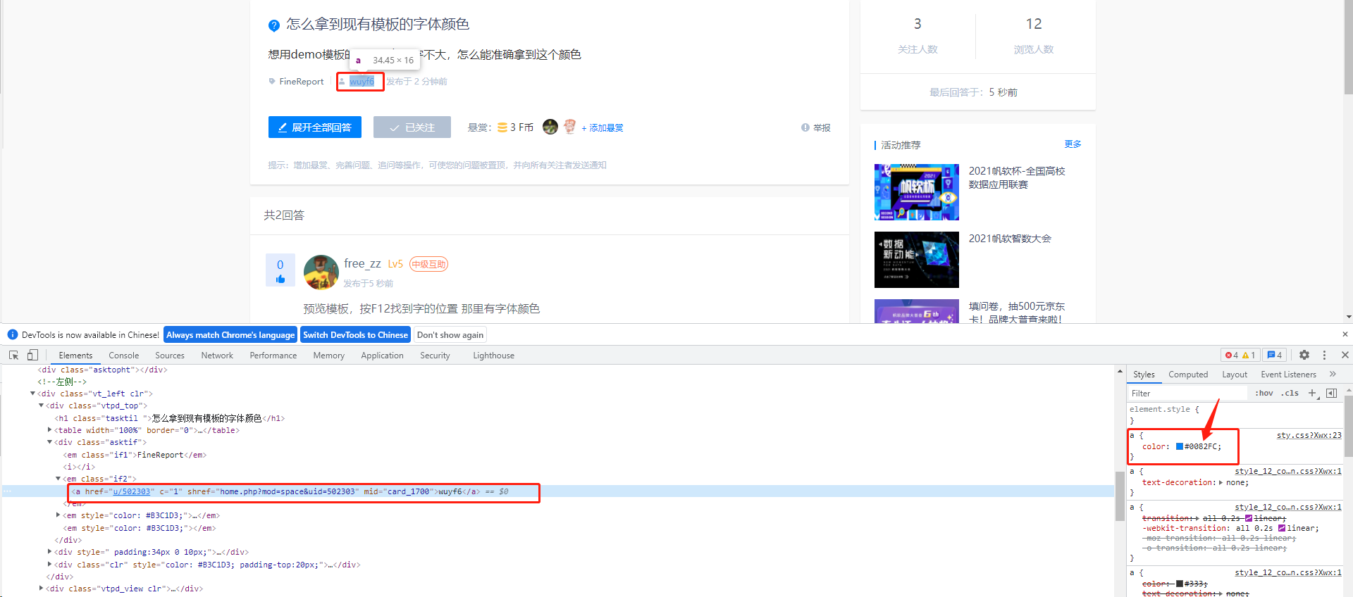Activate the inspect element picker icon

tap(13, 356)
